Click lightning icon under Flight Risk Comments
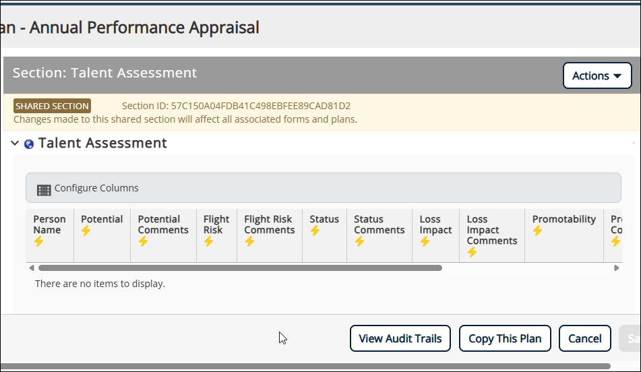 [249, 241]
